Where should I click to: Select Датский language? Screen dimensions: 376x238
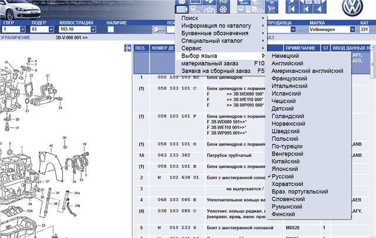click(x=308, y=108)
